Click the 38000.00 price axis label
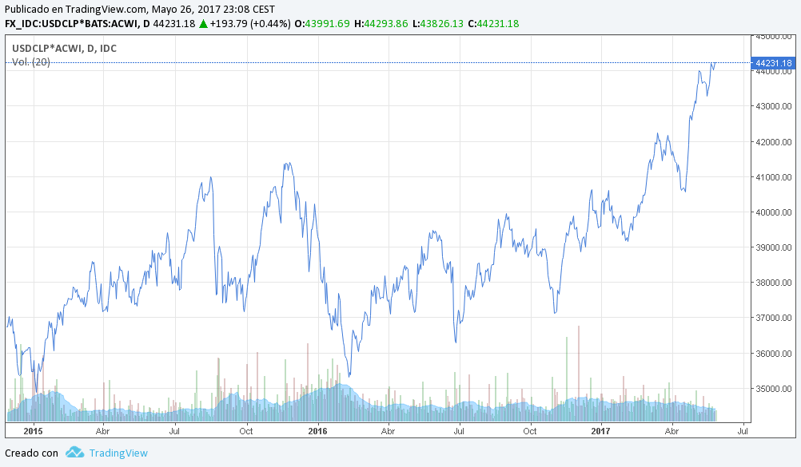This screenshot has width=801, height=467. click(x=773, y=283)
